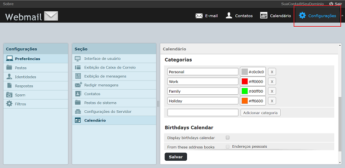Click the Pastas de sistema folder icon
Image resolution: width=345 pixels, height=168 pixels.
[x=78, y=103]
